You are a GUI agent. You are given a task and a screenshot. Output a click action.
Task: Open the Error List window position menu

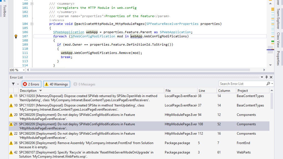pos(262,77)
